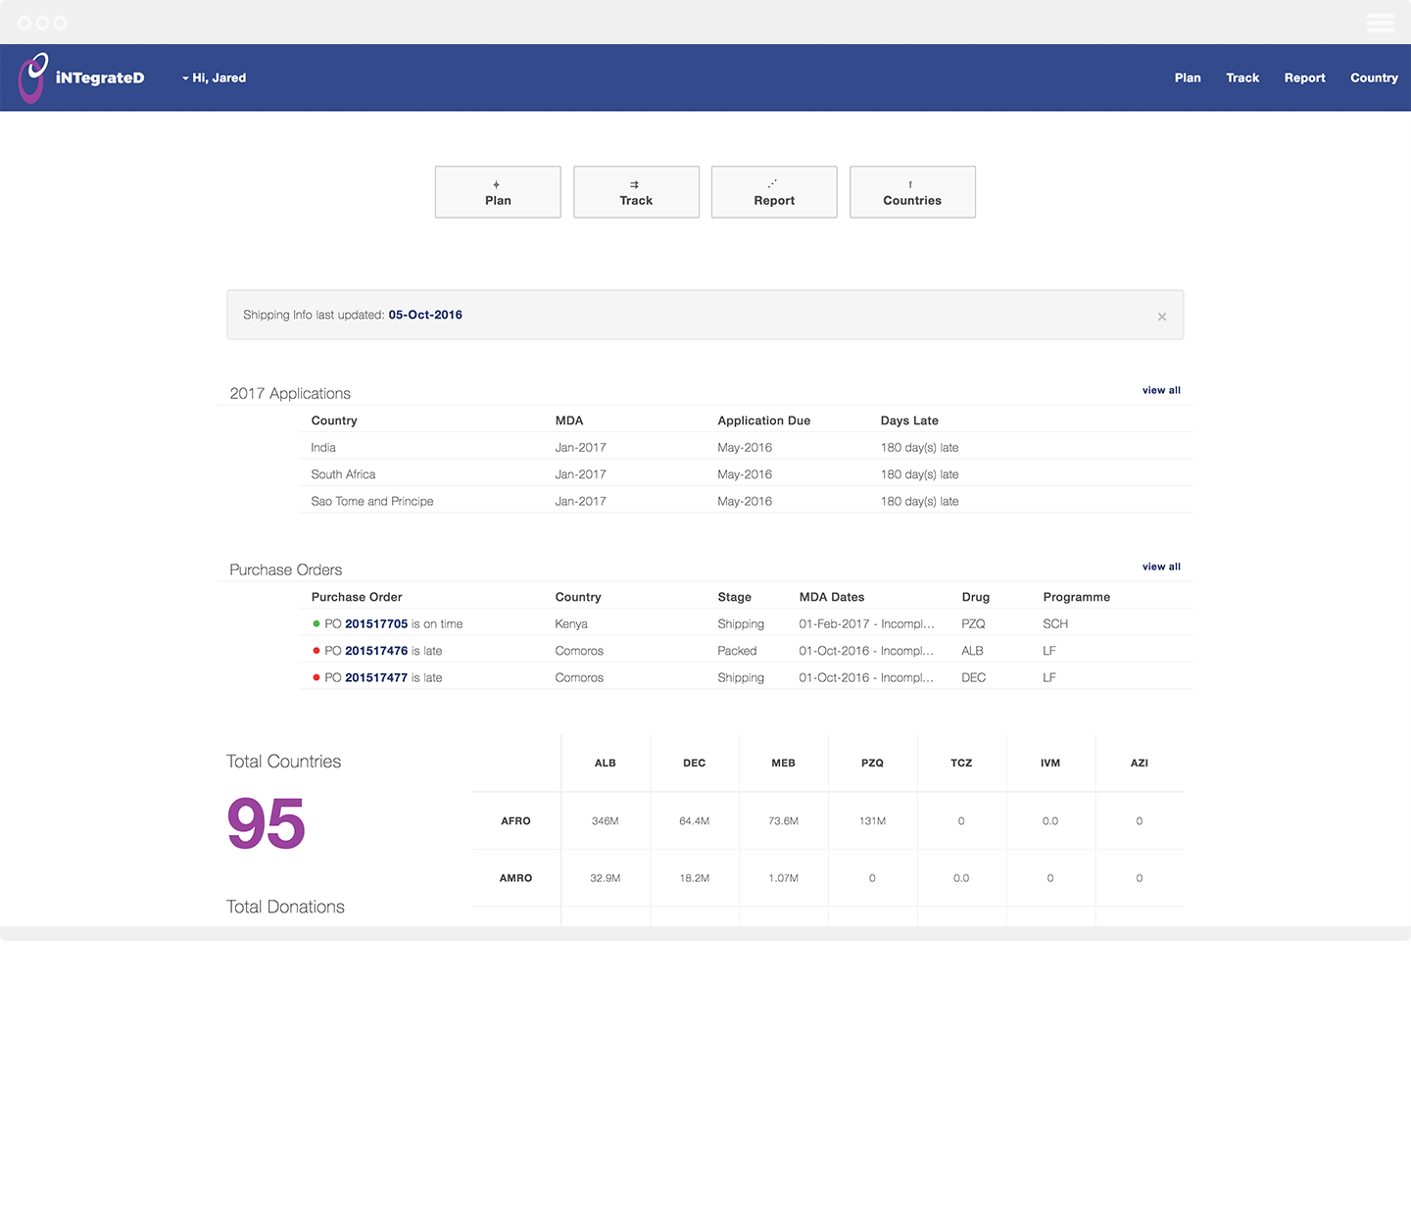Click the chart icon on Report button

tap(773, 183)
